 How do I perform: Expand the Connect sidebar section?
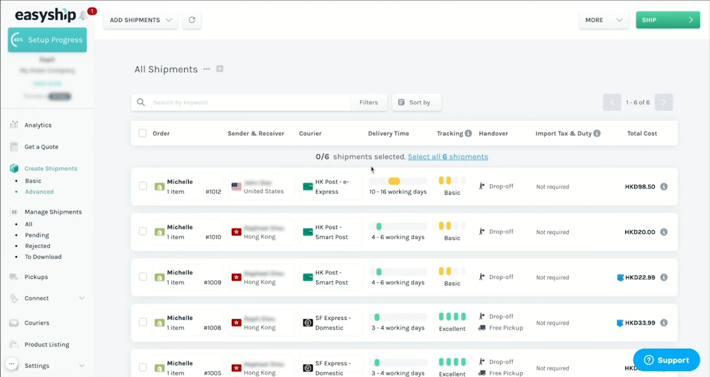click(x=82, y=298)
